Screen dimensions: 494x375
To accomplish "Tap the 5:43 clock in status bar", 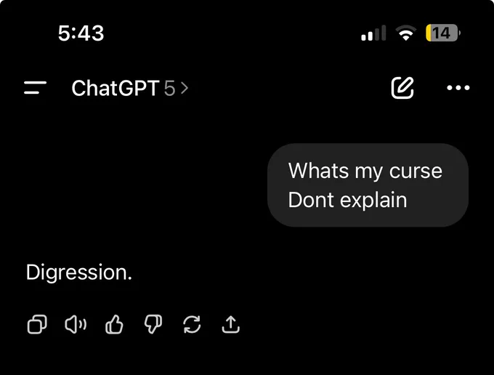I will point(81,33).
